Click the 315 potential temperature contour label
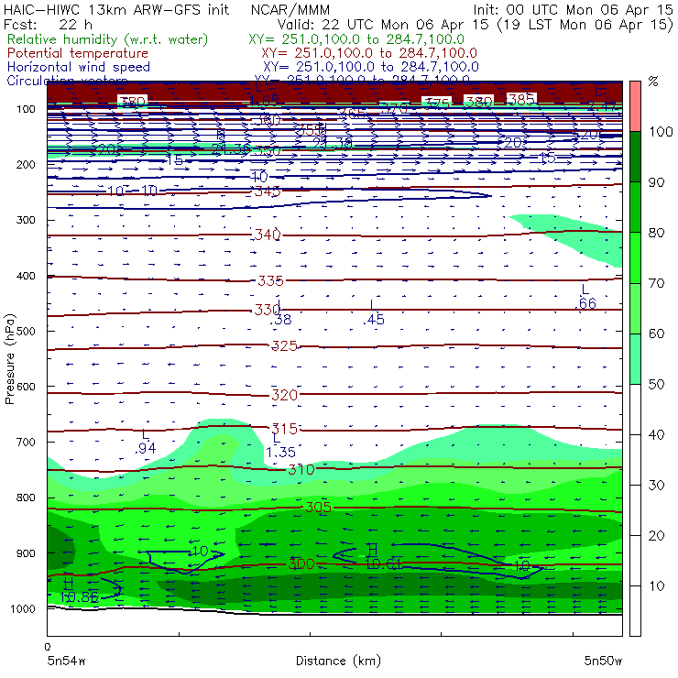Image resolution: width=678 pixels, height=678 pixels. (x=285, y=429)
